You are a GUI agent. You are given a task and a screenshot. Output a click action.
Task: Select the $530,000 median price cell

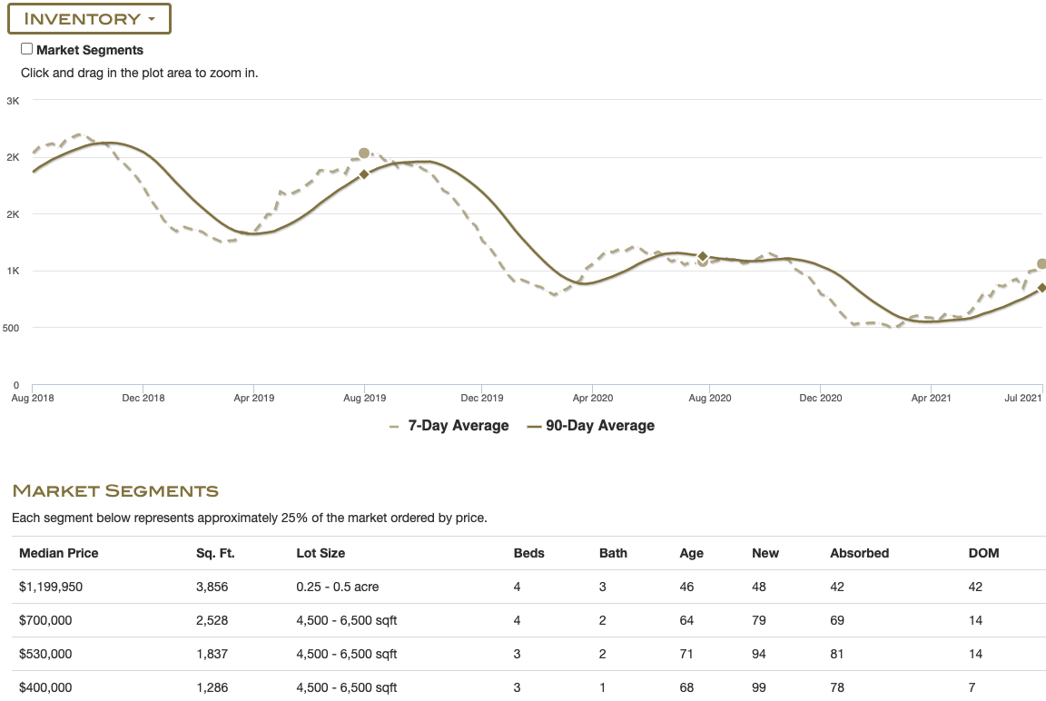click(x=45, y=654)
